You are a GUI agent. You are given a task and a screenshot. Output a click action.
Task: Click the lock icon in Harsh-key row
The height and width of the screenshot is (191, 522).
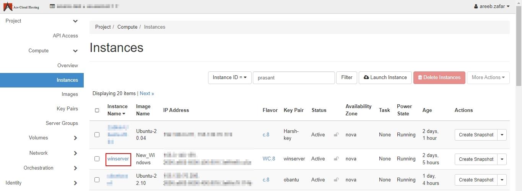coord(336,134)
